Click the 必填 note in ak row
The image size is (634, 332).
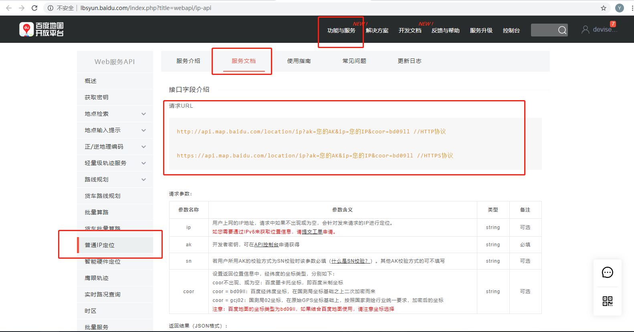(525, 245)
